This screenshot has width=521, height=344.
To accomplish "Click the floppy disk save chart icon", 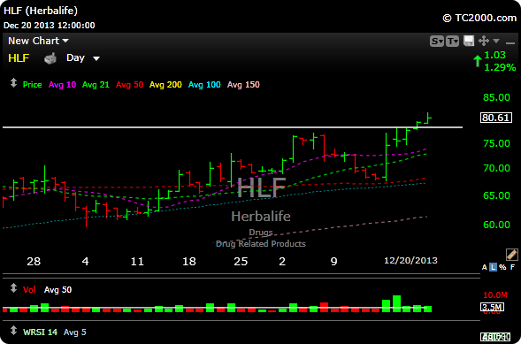I will pyautogui.click(x=469, y=41).
